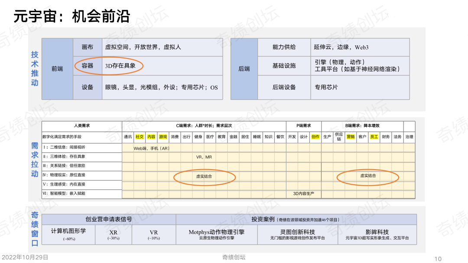Image resolution: width=468 pixels, height=263 pixels.
Task: Click the '治理' column header
Action: pyautogui.click(x=409, y=137)
